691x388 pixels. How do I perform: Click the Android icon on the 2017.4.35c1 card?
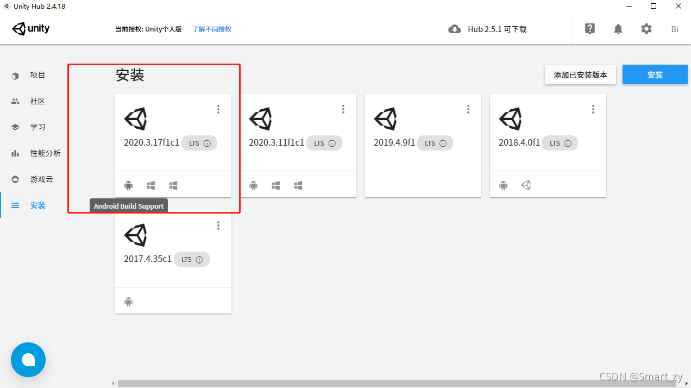pyautogui.click(x=128, y=302)
